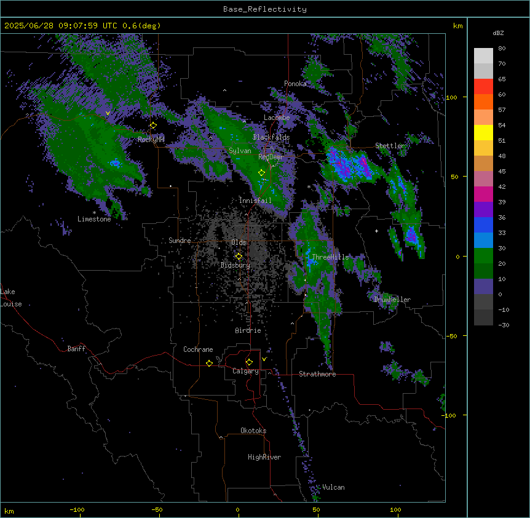Click the Base_Reflectivity title
The image size is (530, 518).
click(x=265, y=9)
